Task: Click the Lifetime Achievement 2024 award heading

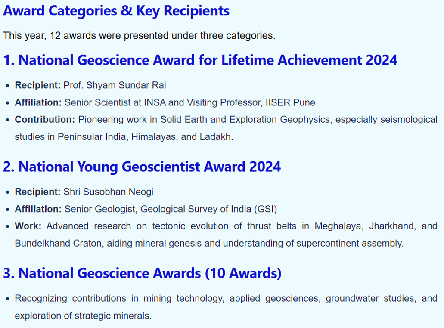Action: click(x=200, y=60)
